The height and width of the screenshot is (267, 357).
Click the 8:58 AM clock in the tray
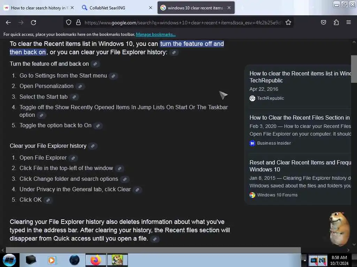tap(339, 258)
